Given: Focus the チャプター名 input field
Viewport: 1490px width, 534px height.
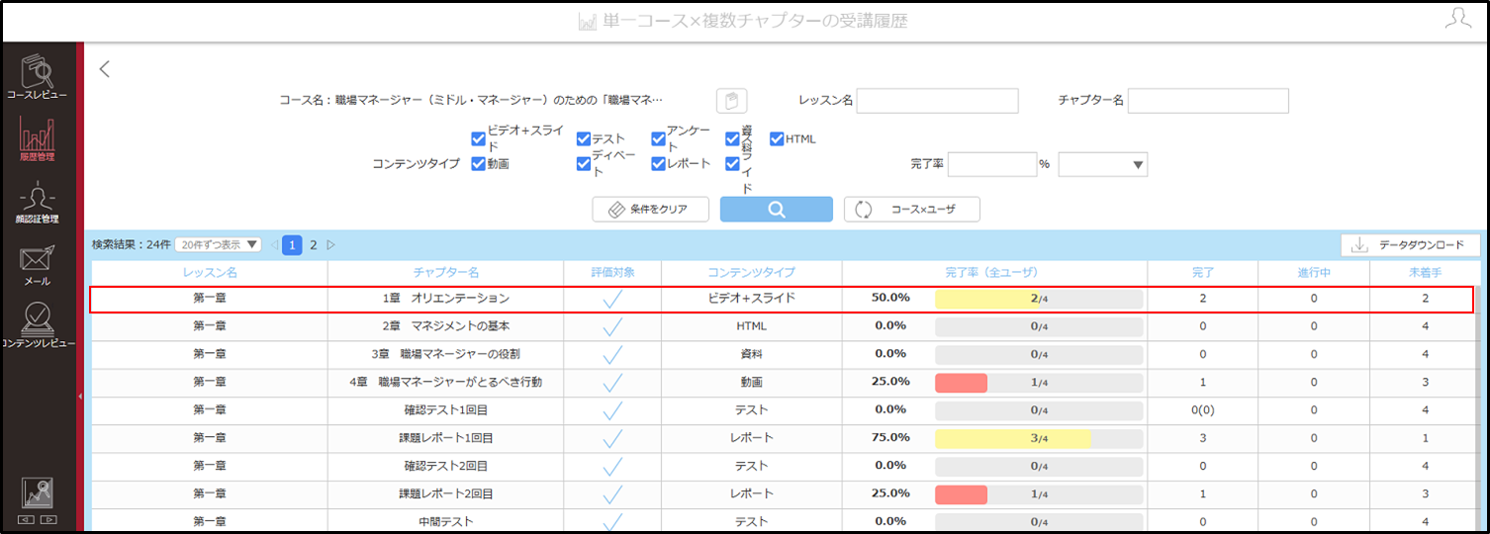Looking at the screenshot, I should pos(1208,101).
